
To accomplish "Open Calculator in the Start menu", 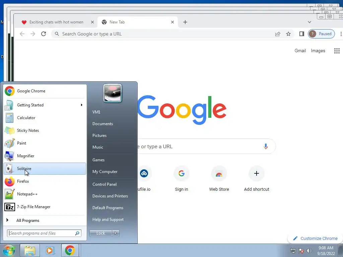I will 45,118.
